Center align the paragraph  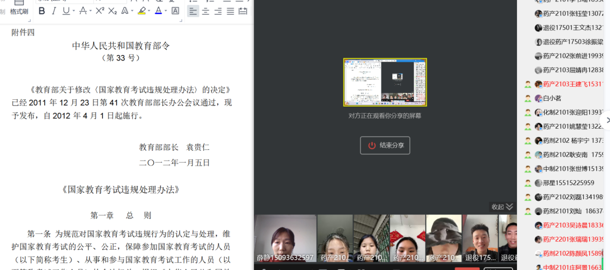[205, 11]
